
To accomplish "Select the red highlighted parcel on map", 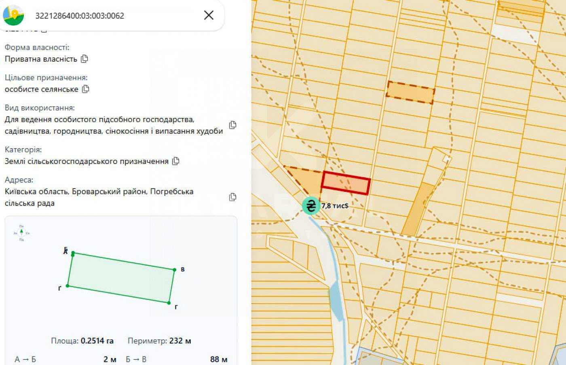I will pos(346,183).
